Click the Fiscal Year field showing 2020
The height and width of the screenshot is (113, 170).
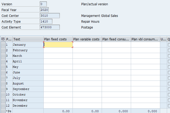tap(44, 10)
